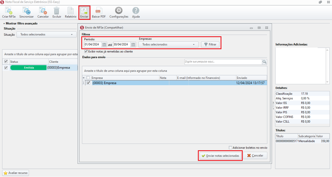The image size is (332, 177).
Task: Sort by the Empresa column header
Action: tap(125, 78)
